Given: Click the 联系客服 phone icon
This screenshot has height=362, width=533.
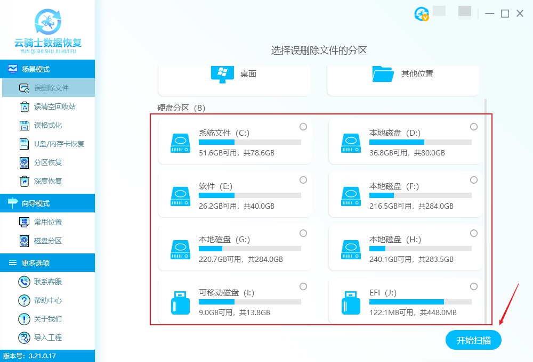Looking at the screenshot, I should click(24, 282).
